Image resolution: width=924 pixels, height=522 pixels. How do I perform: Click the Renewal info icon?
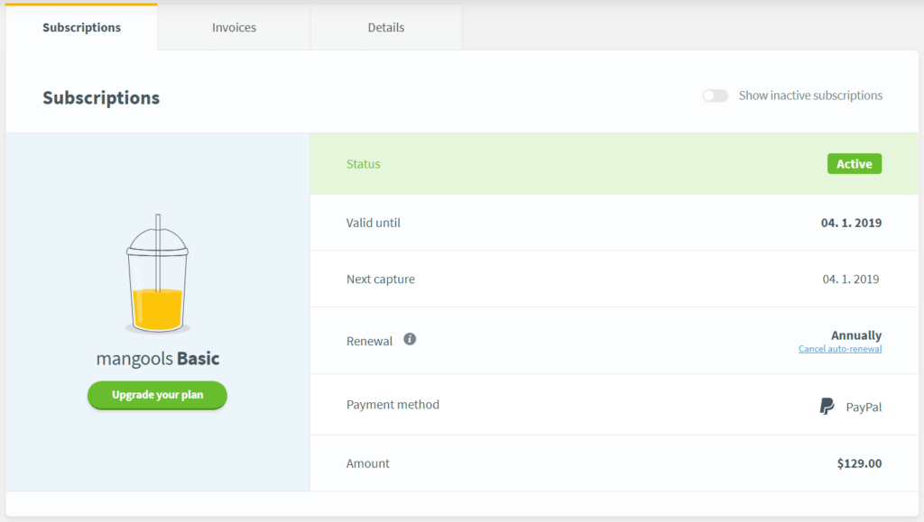(410, 339)
